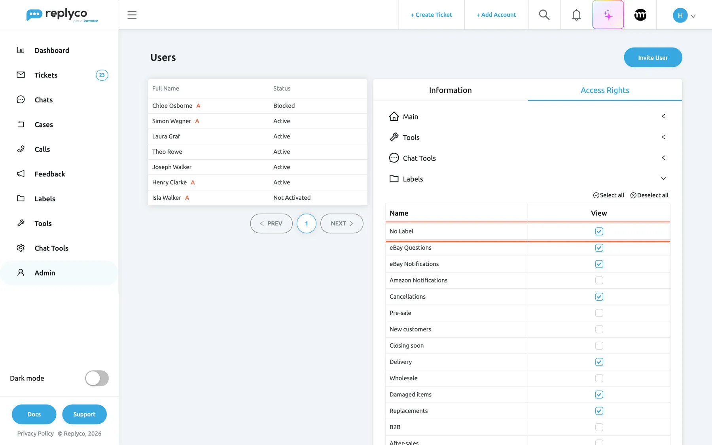Click the H user avatar

click(x=680, y=15)
